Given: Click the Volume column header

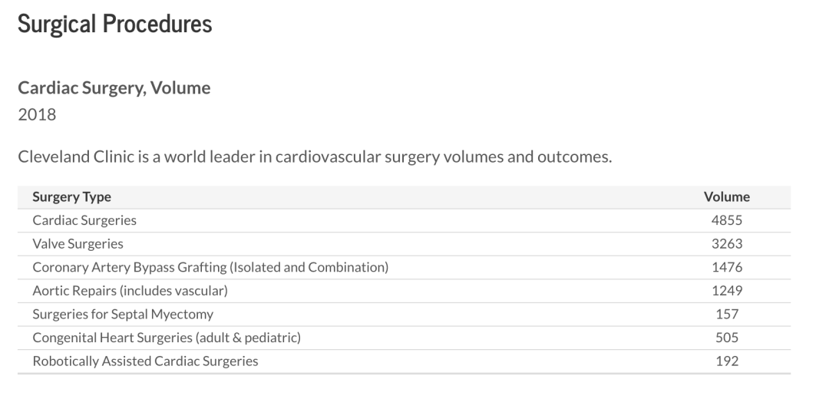Looking at the screenshot, I should tap(726, 197).
